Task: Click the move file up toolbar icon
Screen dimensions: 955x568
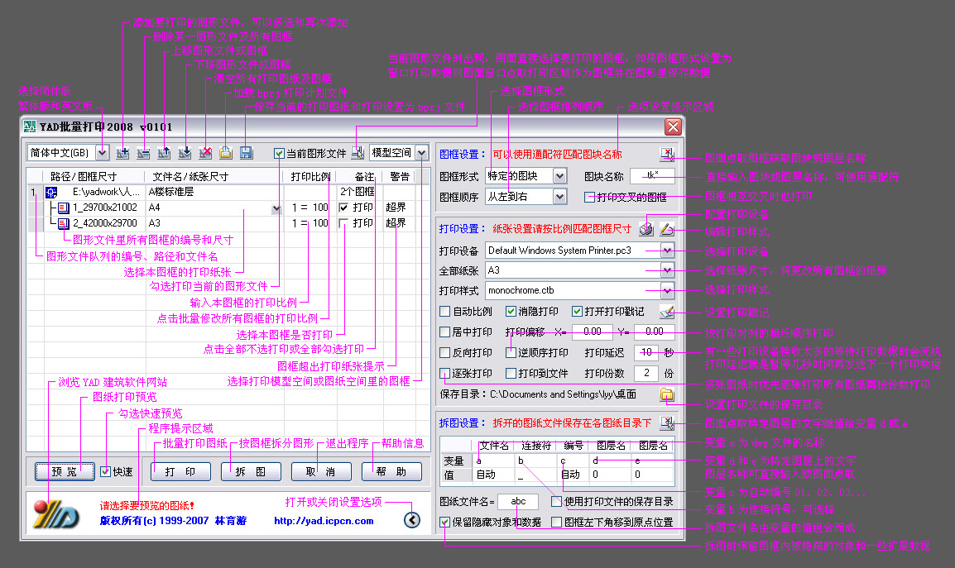Action: tap(164, 153)
